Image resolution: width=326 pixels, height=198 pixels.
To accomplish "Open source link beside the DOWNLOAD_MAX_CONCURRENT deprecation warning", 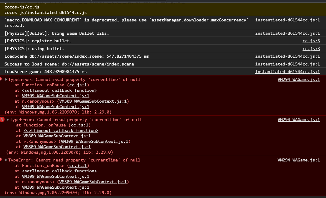I will tap(287, 20).
